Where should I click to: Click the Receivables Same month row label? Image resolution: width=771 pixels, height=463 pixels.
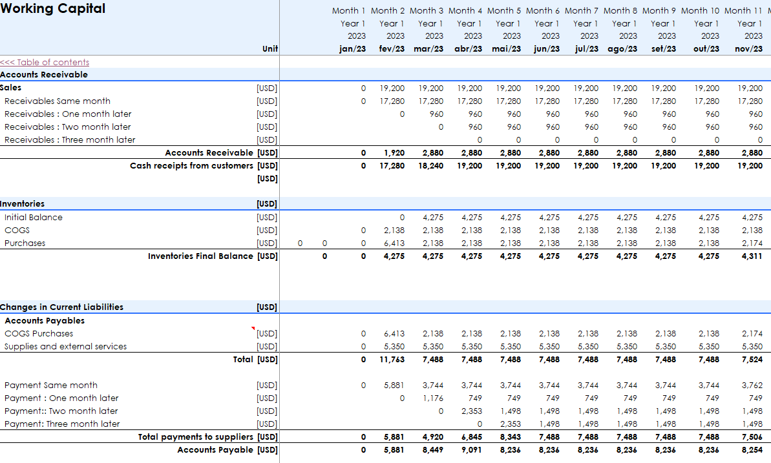coord(58,101)
